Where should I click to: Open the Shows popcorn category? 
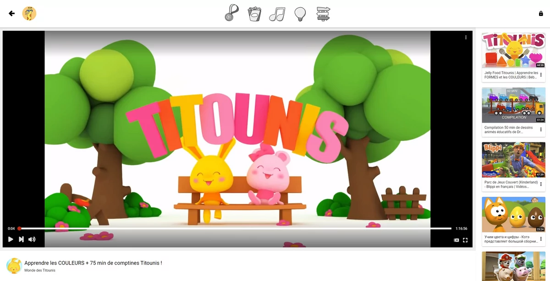(x=254, y=14)
